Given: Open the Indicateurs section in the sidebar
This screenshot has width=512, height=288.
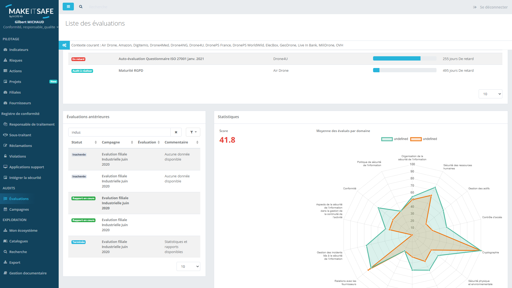Looking at the screenshot, I should (18, 50).
